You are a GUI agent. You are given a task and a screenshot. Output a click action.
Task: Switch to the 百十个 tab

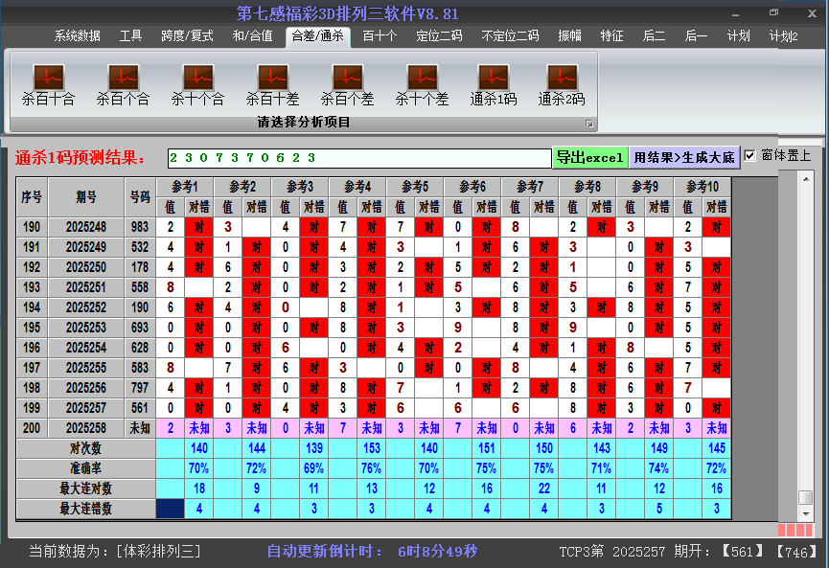tap(380, 36)
